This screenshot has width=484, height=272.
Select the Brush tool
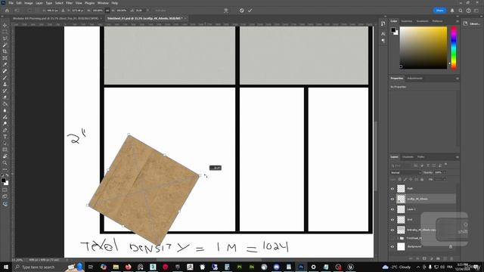point(5,78)
